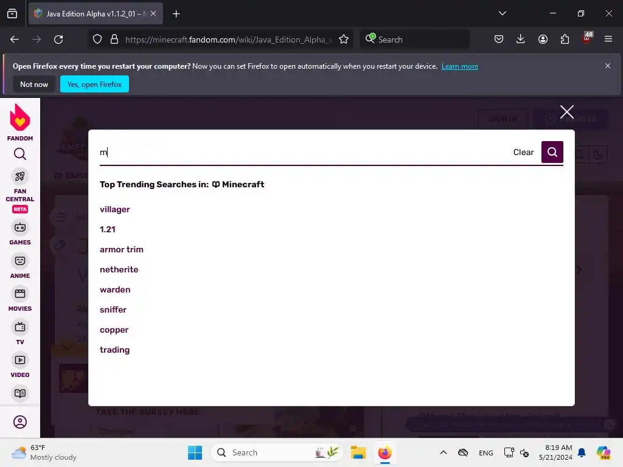Open the Video play icon
Viewport: 623px width, 467px height.
click(20, 360)
